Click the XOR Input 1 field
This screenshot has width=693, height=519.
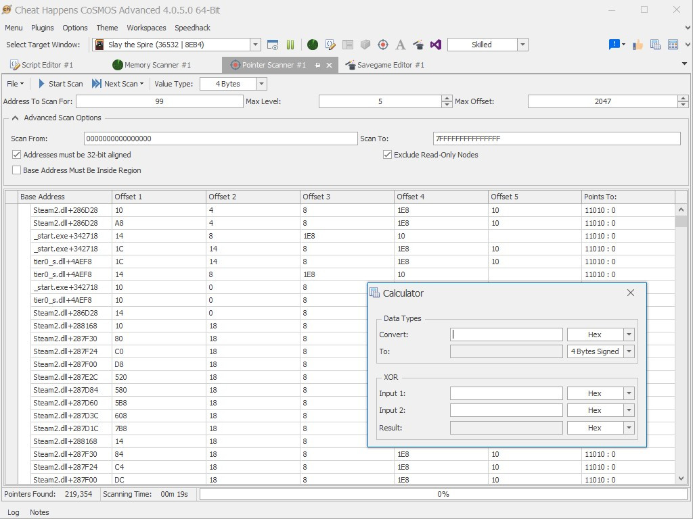click(506, 393)
